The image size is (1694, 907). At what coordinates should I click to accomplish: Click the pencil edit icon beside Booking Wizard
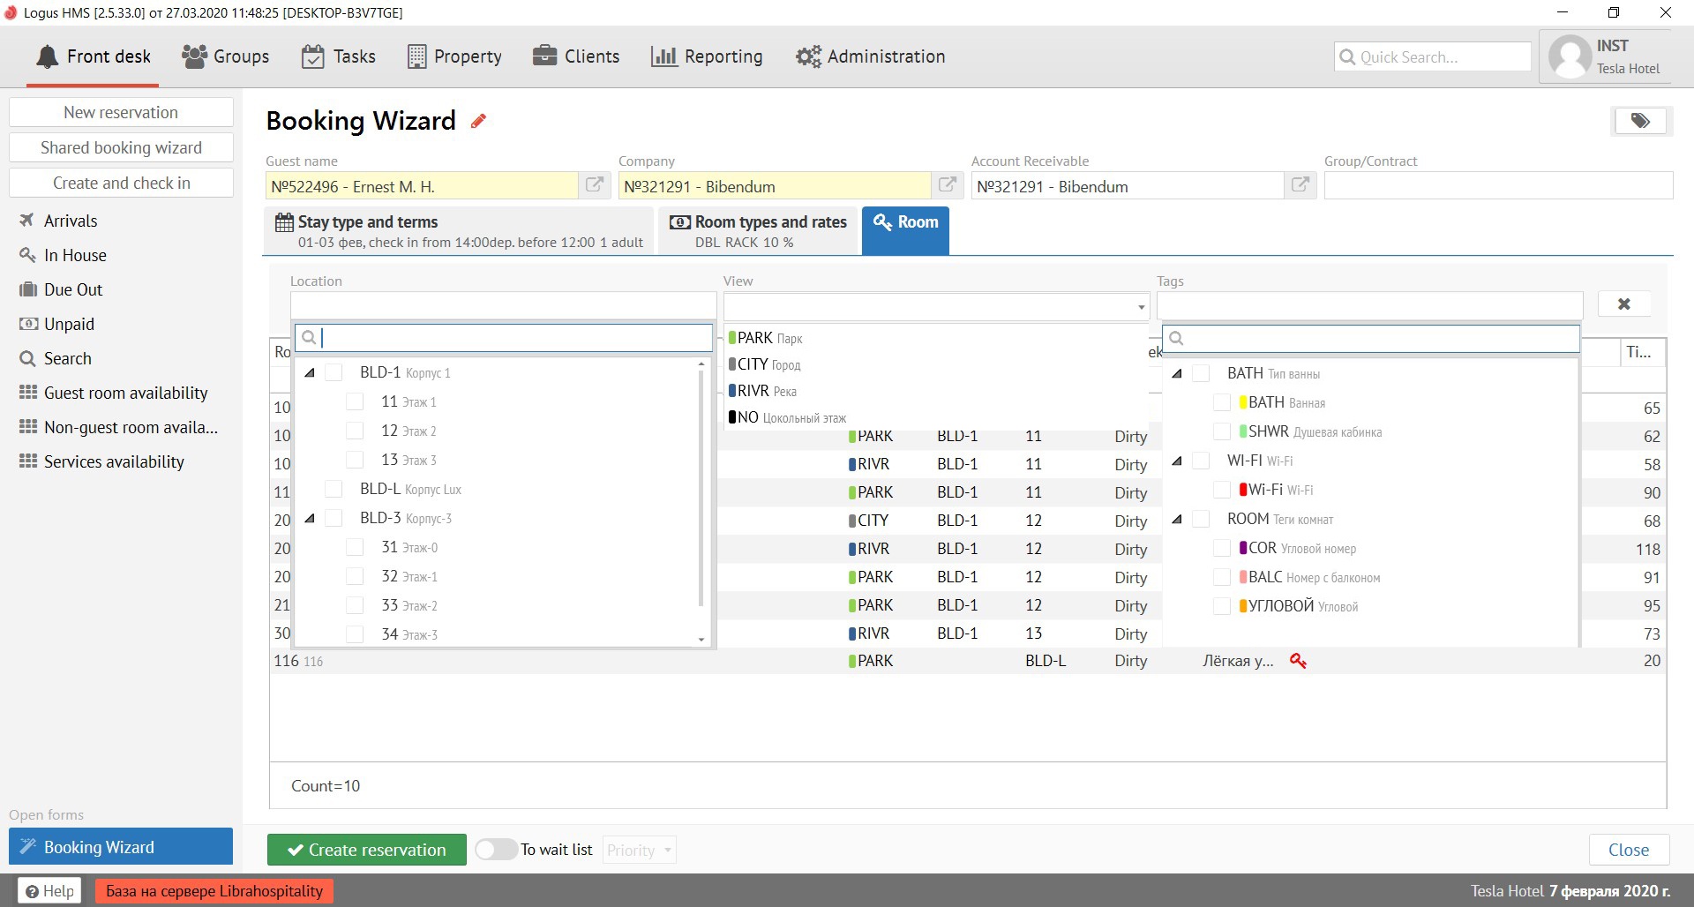tap(478, 122)
